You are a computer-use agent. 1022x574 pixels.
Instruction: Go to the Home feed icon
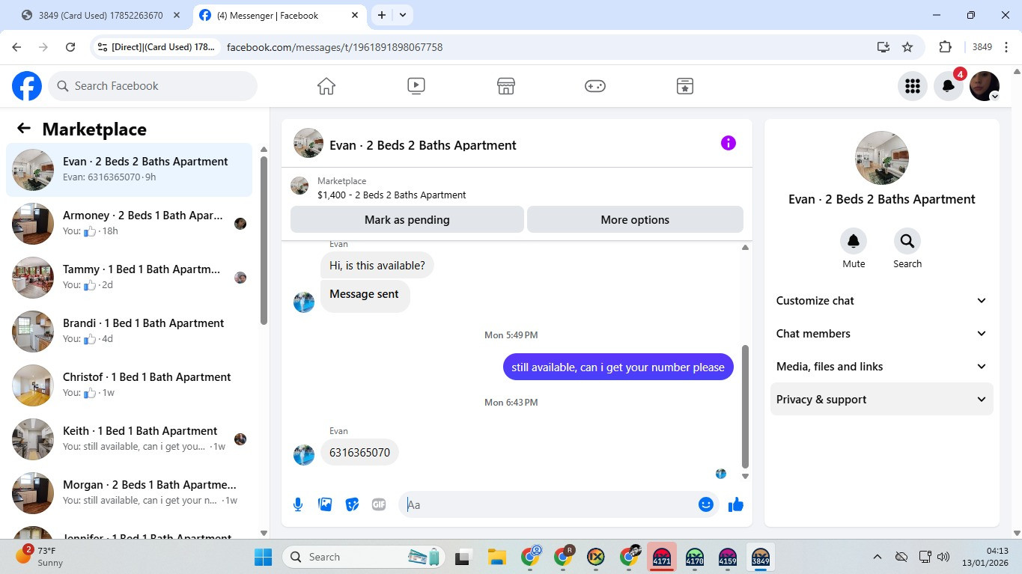click(326, 86)
